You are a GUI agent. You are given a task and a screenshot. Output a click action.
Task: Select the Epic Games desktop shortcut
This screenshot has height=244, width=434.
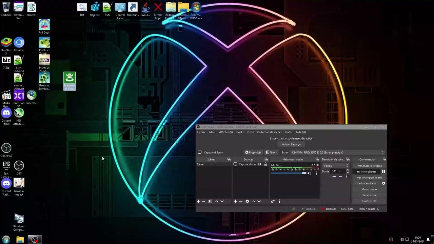[6, 169]
